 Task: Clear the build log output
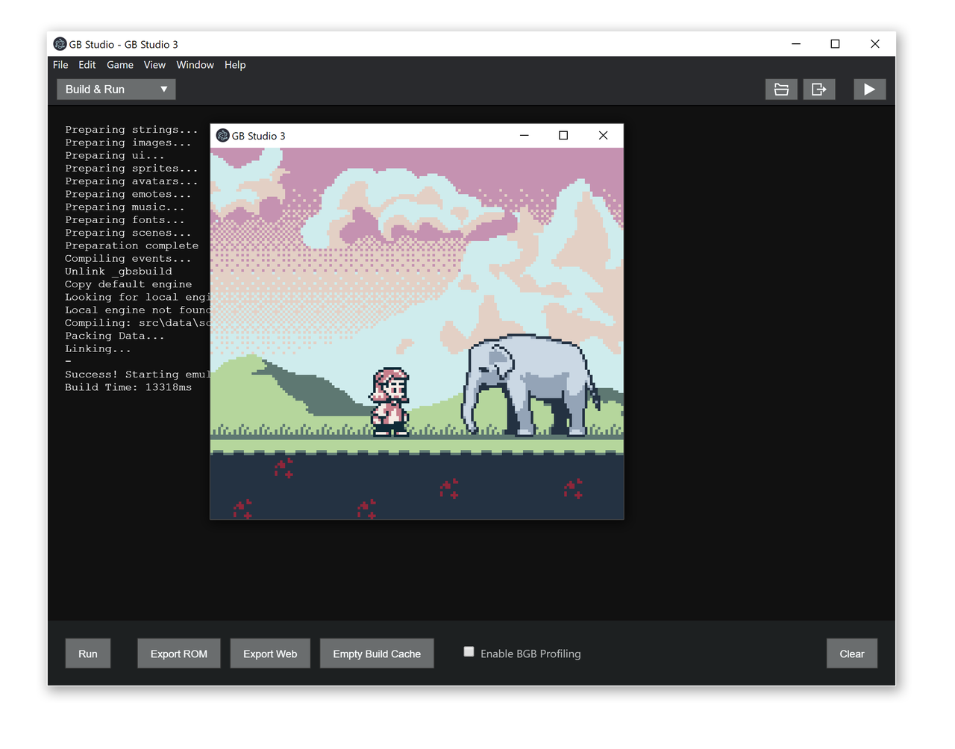(851, 654)
